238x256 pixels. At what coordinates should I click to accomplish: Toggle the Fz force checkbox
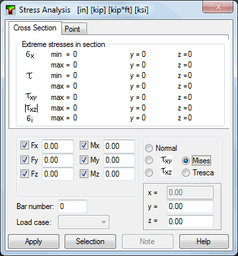[x=24, y=174]
